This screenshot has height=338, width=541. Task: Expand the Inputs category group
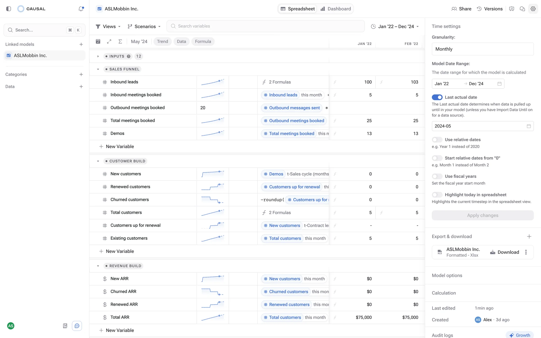pyautogui.click(x=98, y=56)
